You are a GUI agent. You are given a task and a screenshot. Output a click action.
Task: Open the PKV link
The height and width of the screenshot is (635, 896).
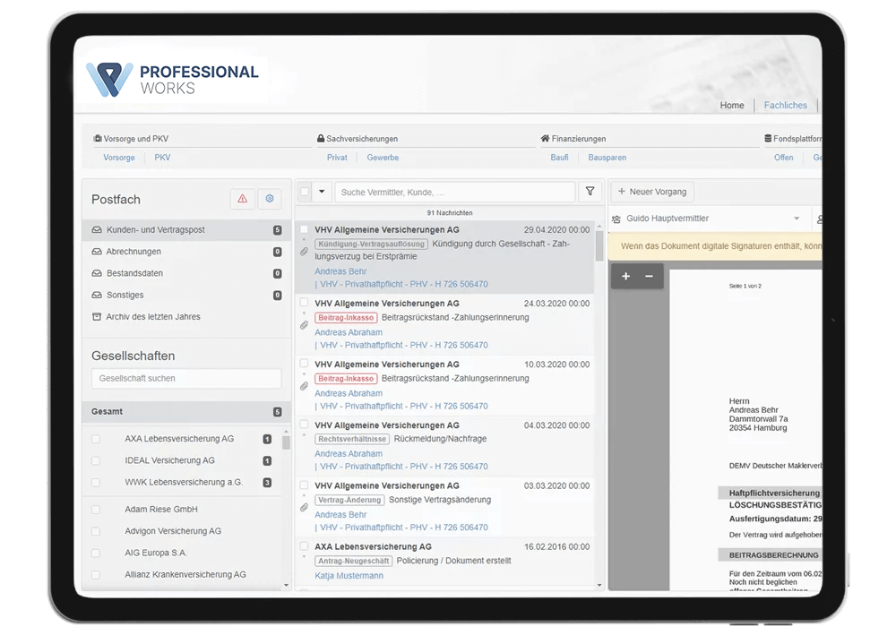(162, 158)
